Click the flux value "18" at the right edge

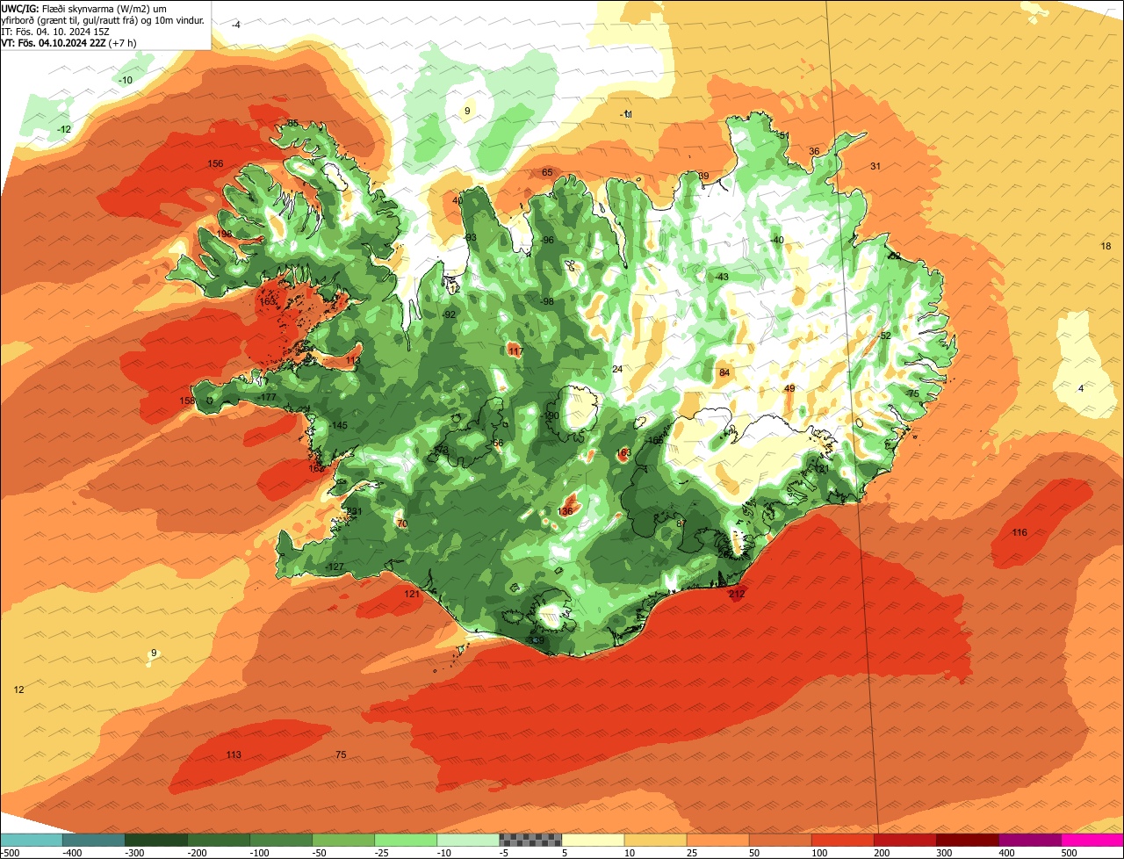[x=1106, y=247]
